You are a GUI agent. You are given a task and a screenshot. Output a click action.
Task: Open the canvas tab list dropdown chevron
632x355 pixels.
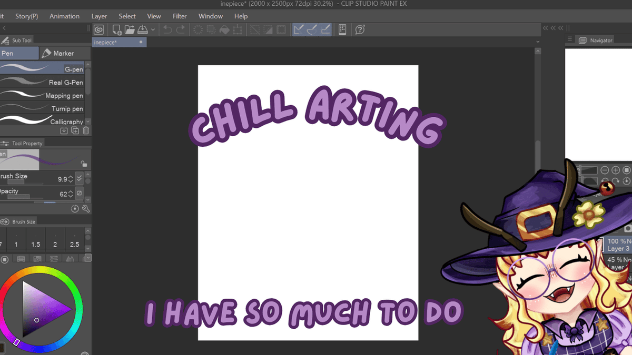538,42
